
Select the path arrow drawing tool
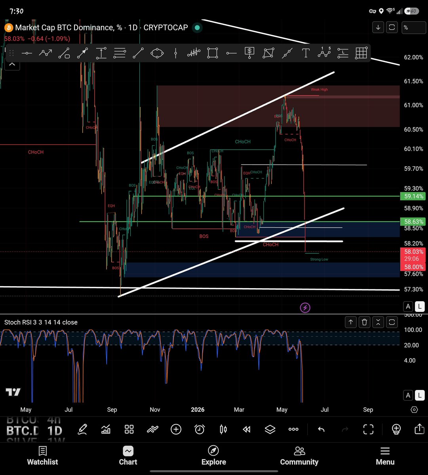coord(45,53)
